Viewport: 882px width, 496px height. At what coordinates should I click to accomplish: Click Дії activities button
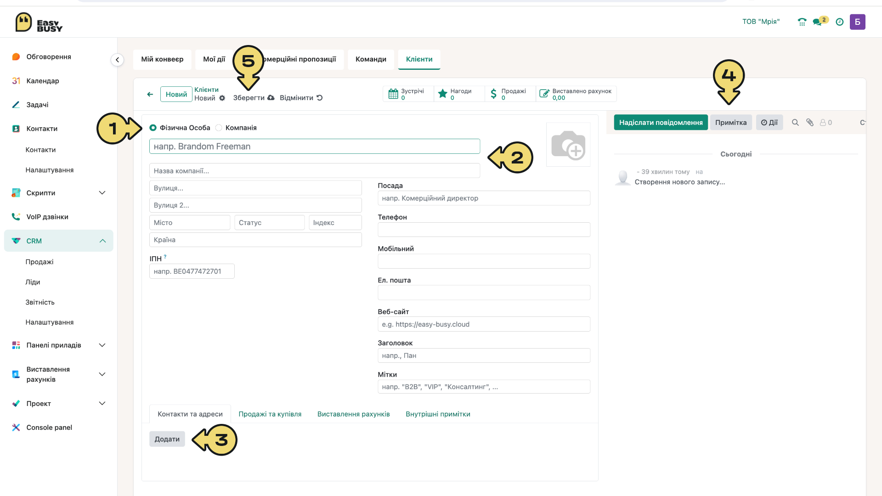coord(769,123)
